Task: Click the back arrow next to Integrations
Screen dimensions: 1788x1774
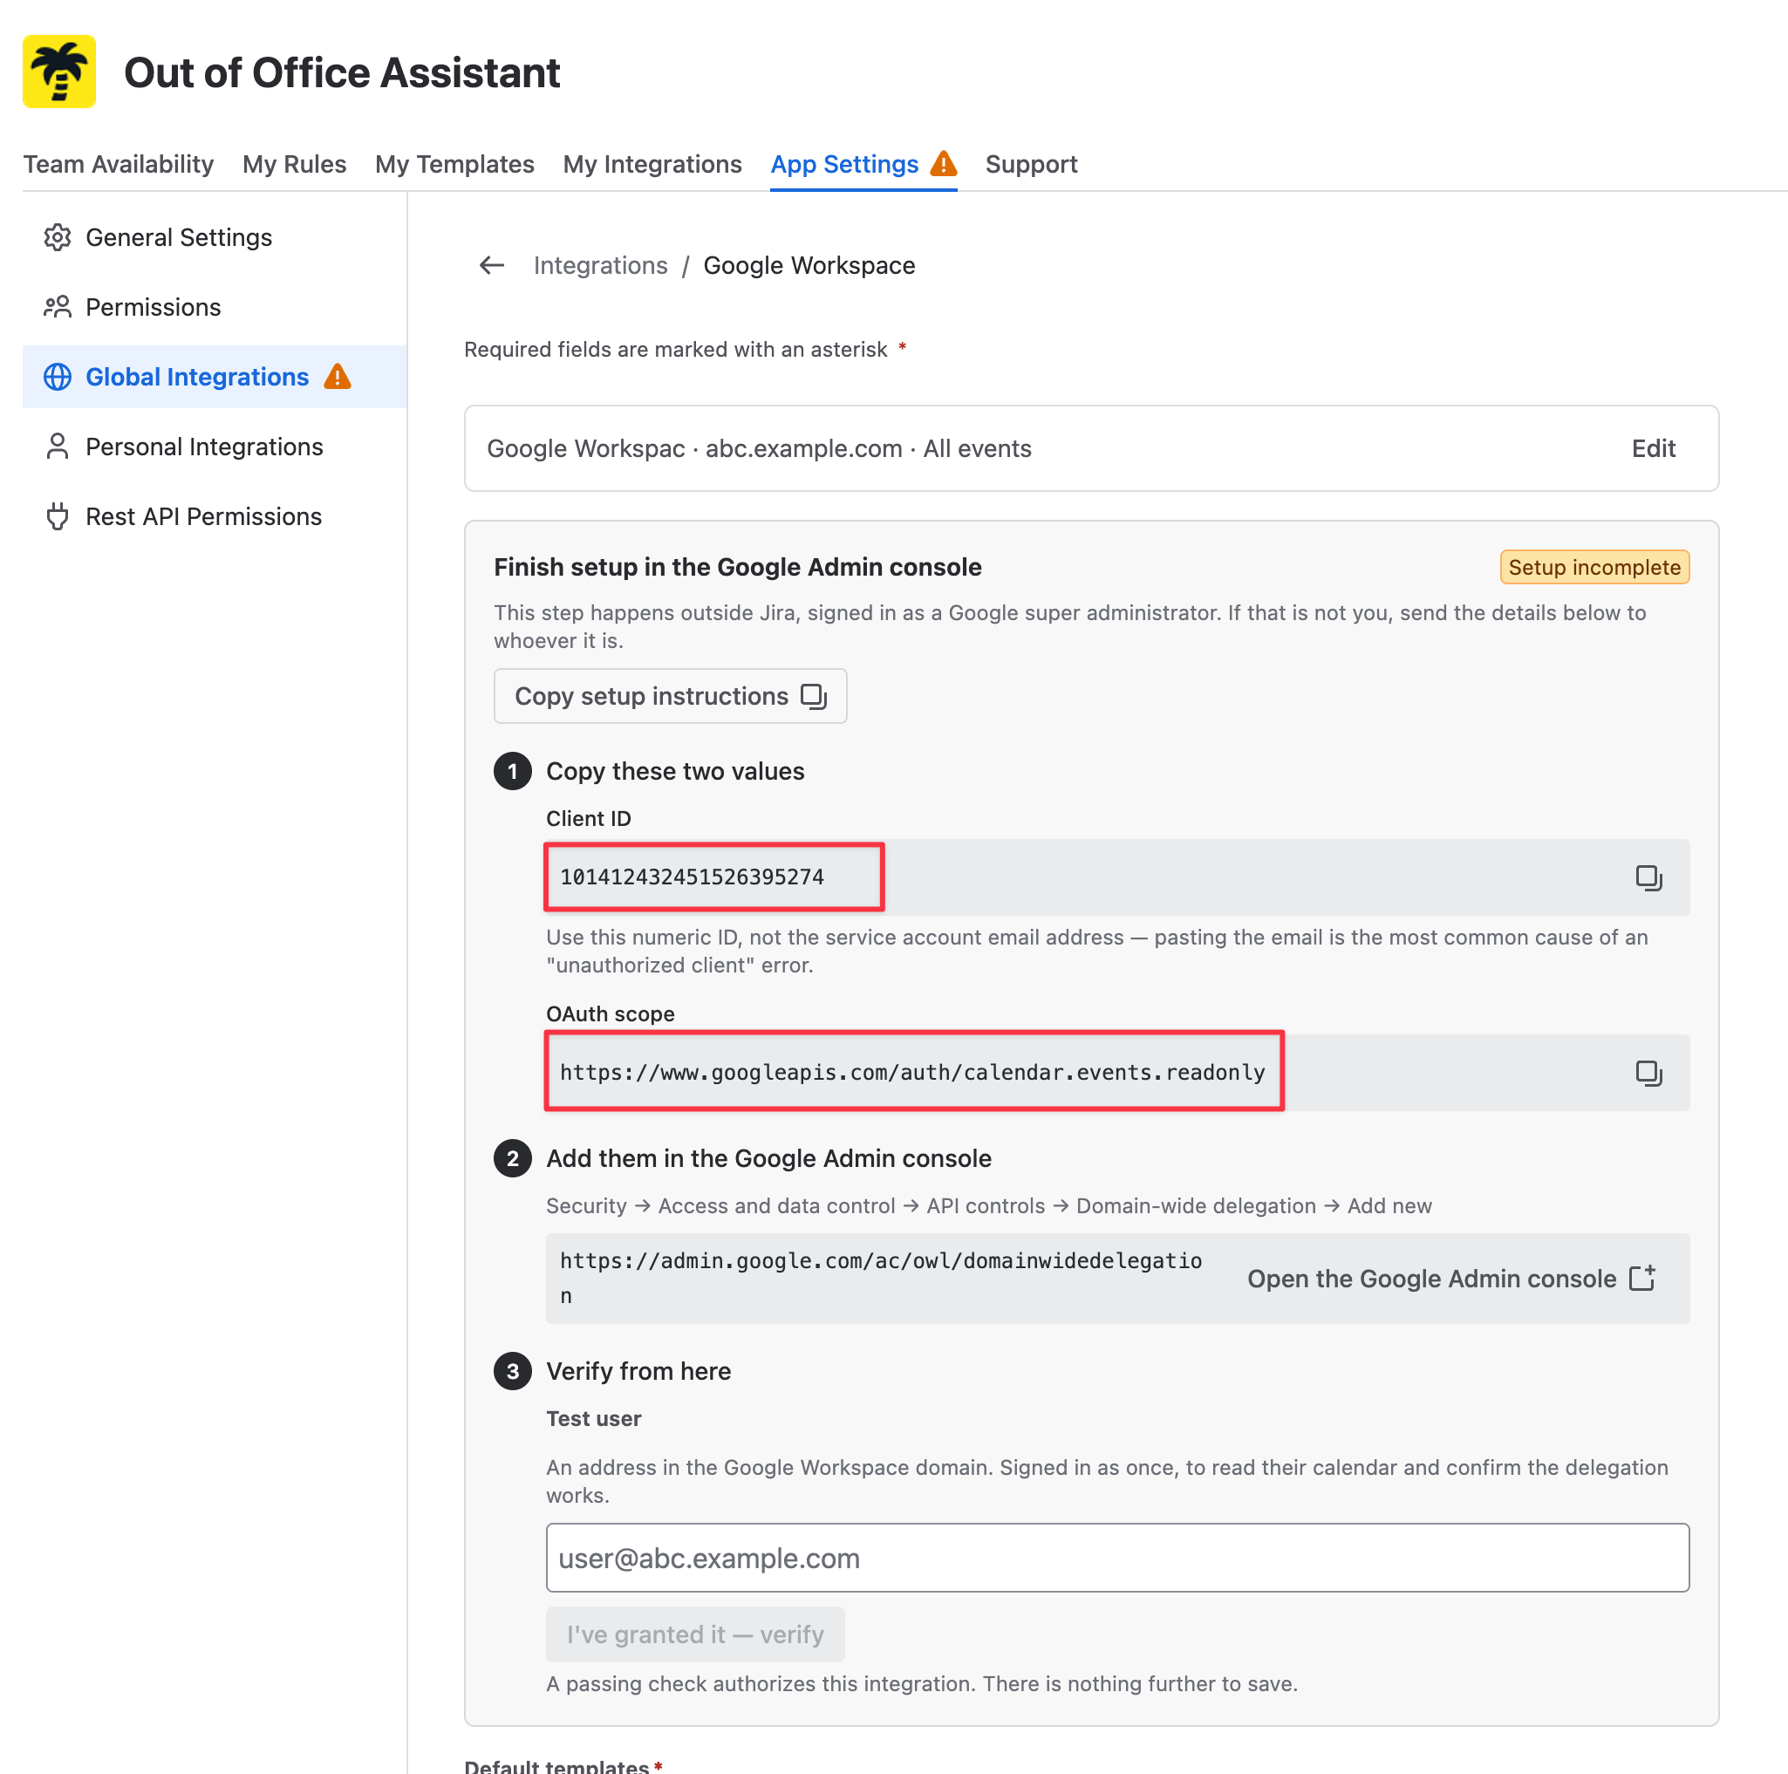Action: 491,266
